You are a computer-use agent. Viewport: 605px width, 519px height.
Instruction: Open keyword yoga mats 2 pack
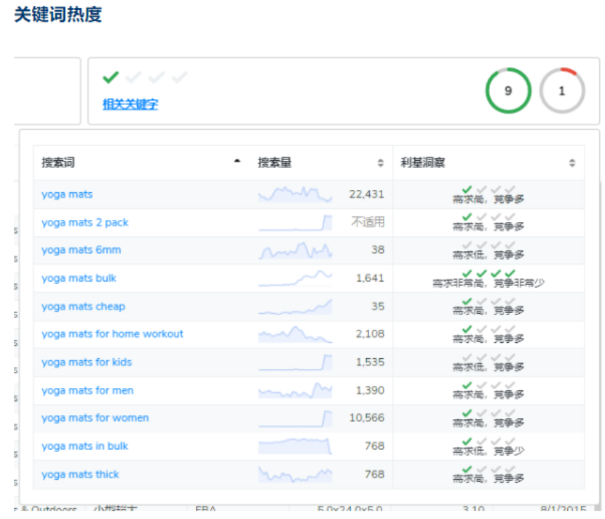point(84,223)
